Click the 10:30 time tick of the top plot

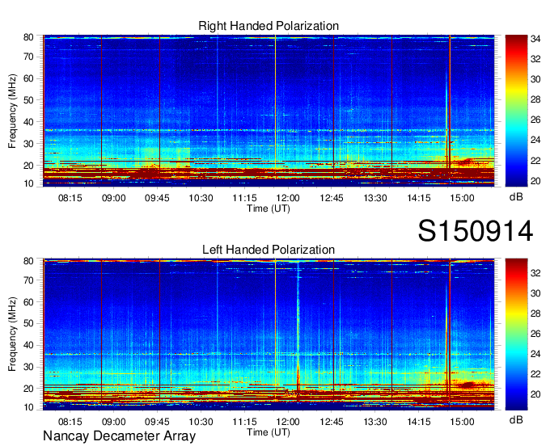[201, 198]
